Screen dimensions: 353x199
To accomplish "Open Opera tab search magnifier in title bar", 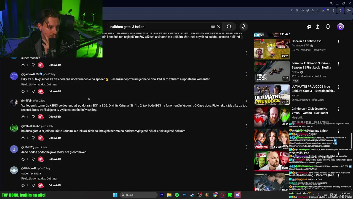I will [x=331, y=3].
